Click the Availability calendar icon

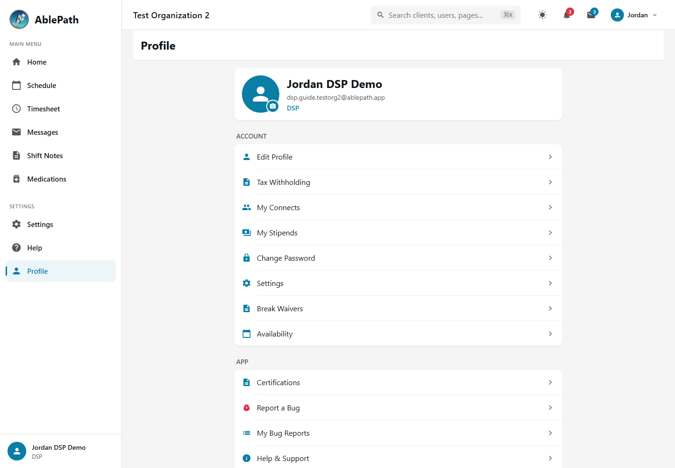tap(247, 334)
